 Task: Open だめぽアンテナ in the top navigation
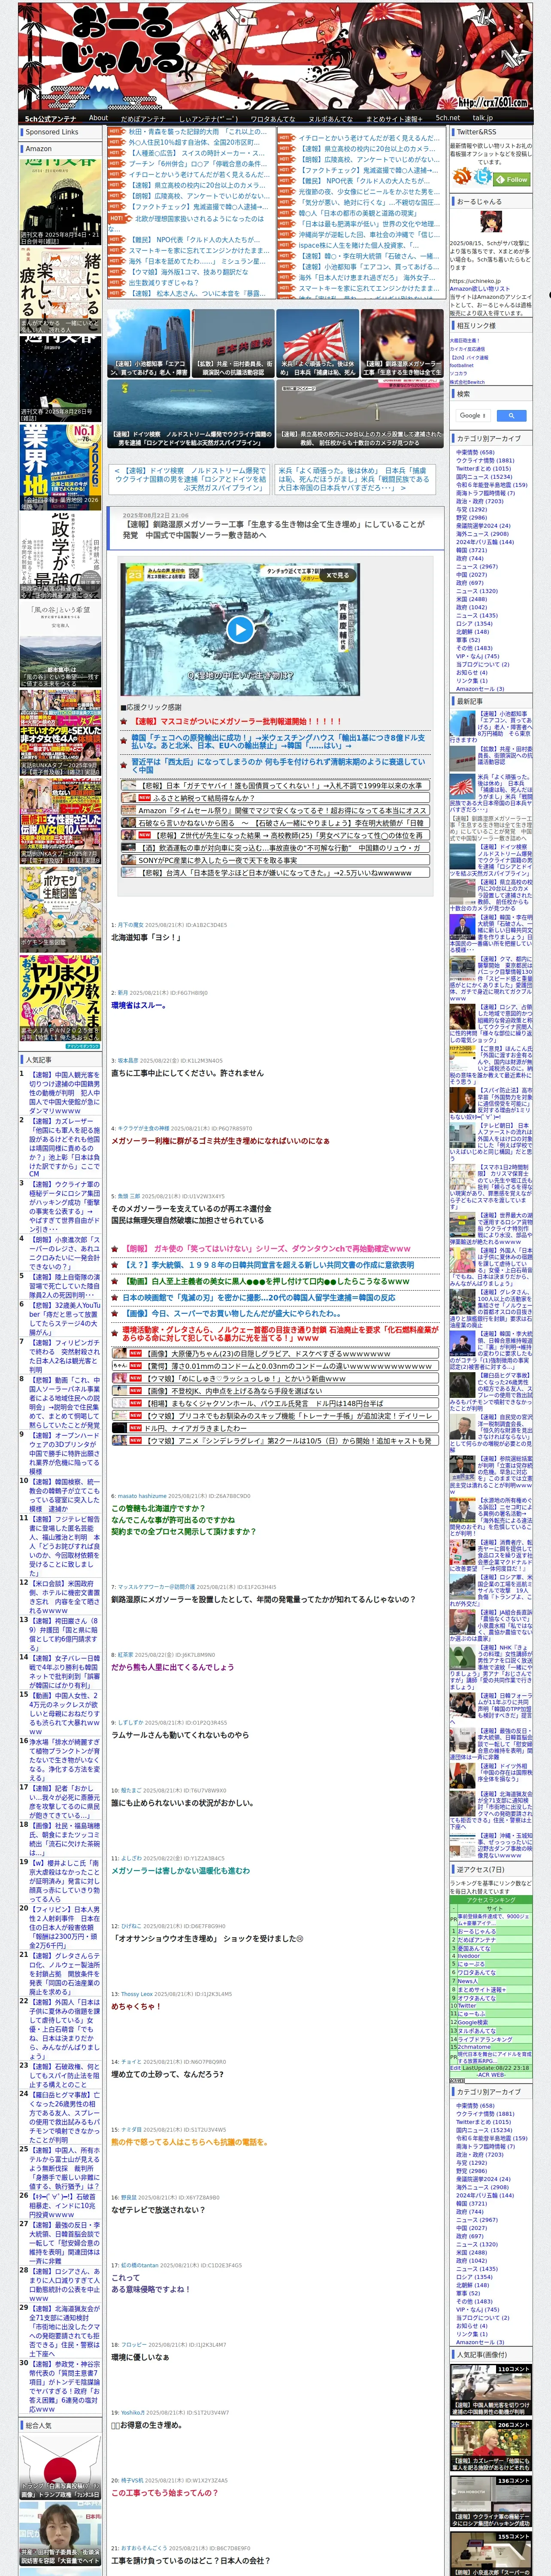[143, 118]
